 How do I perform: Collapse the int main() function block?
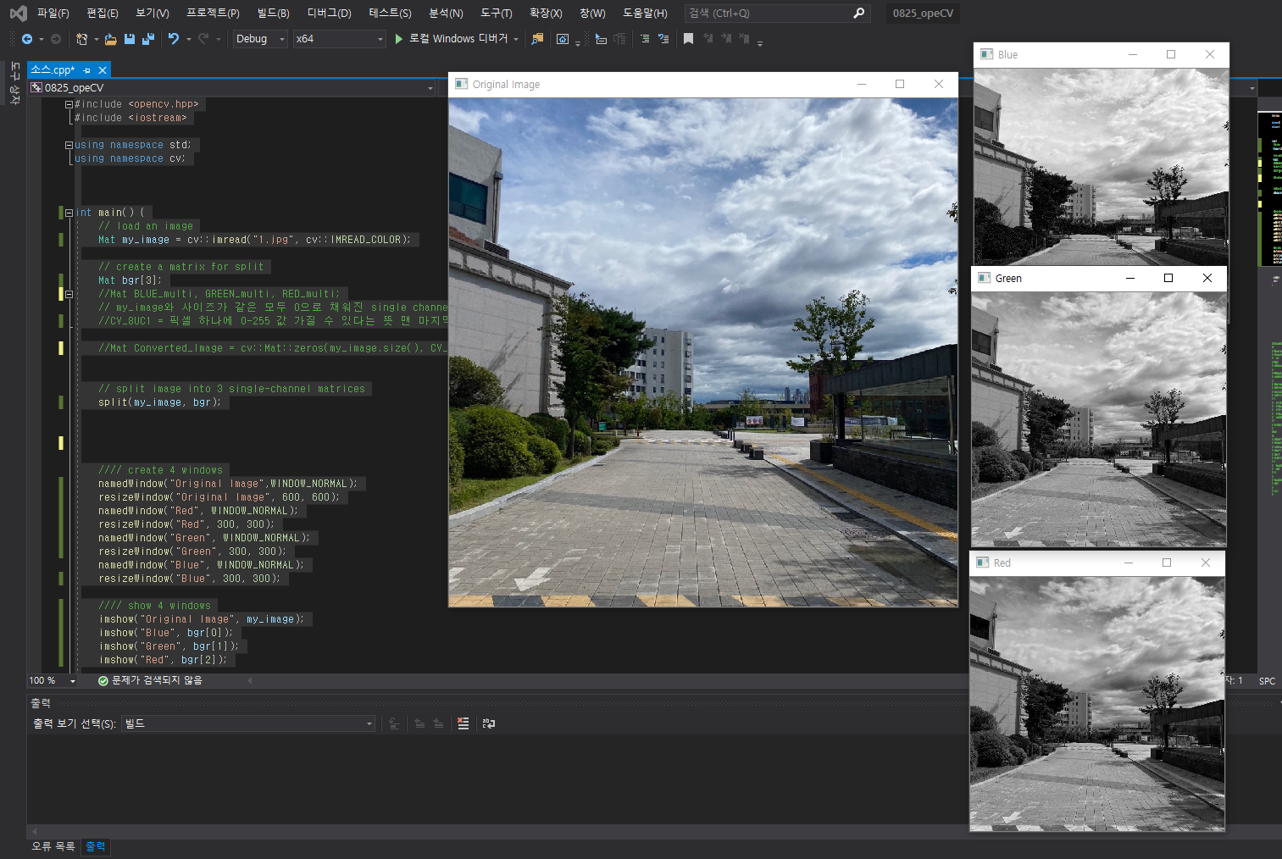point(69,213)
